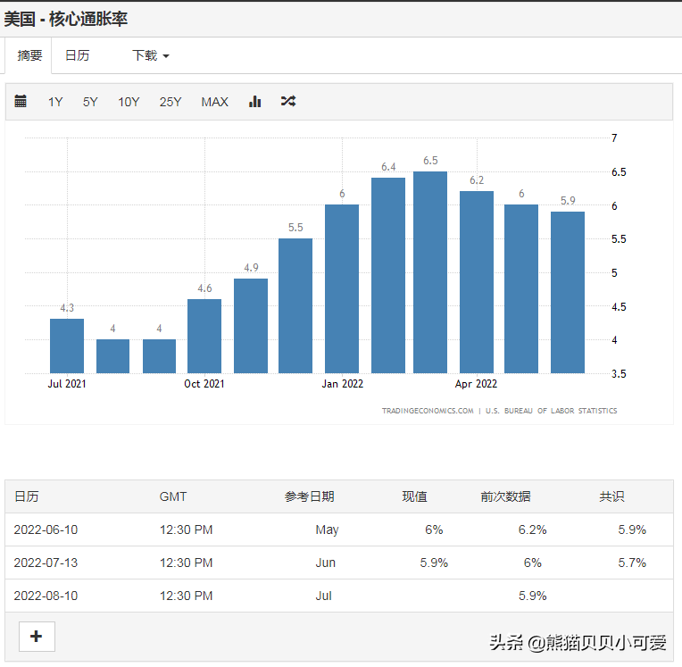682x667 pixels.
Task: Click the 6.2% previous value in May row
Action: pos(532,529)
